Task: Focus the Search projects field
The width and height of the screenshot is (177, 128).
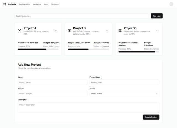Action: click(82, 16)
